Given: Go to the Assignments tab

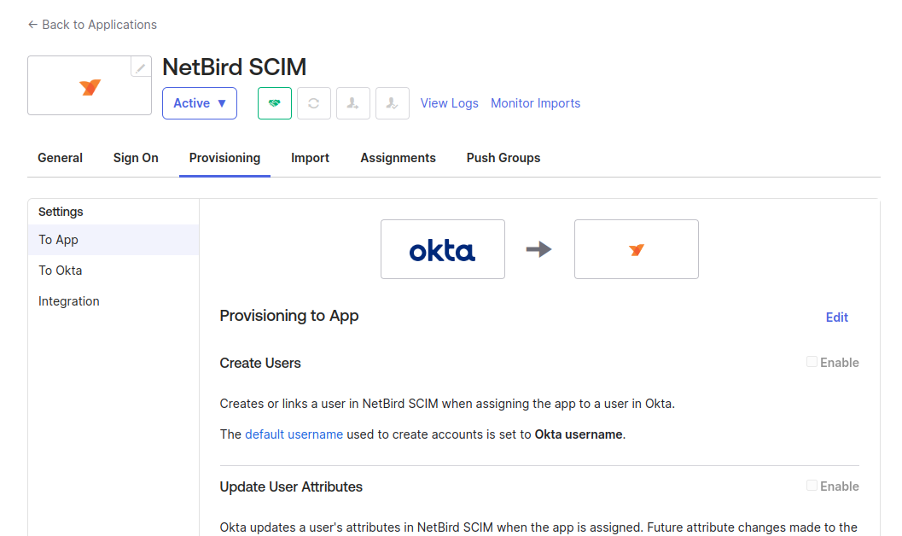Looking at the screenshot, I should (398, 158).
